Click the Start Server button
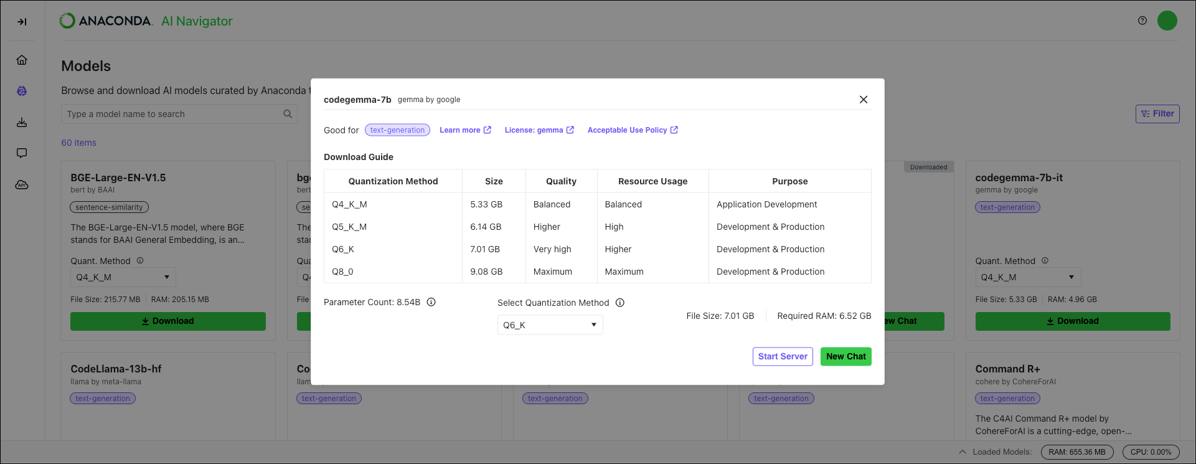Screen dimensions: 1196x464 (x=783, y=356)
